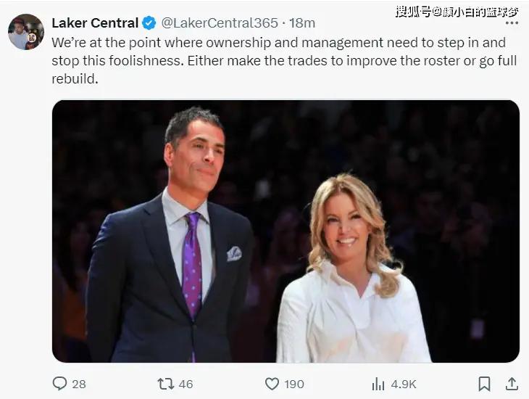Click the like count 190
This screenshot has width=529, height=399.
(x=294, y=384)
